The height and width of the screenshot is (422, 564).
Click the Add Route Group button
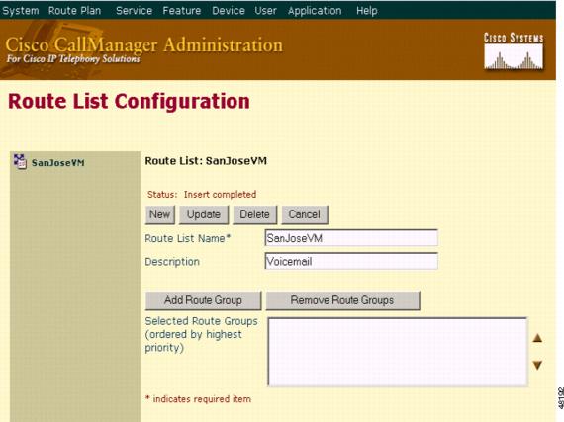click(203, 300)
